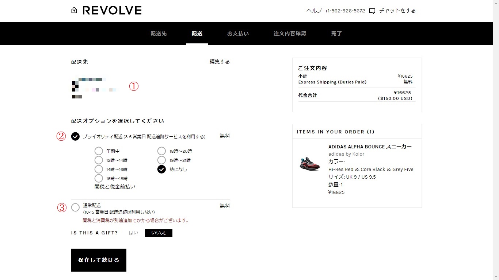Click the shopping bag icon beside REVOLVE

point(74,11)
